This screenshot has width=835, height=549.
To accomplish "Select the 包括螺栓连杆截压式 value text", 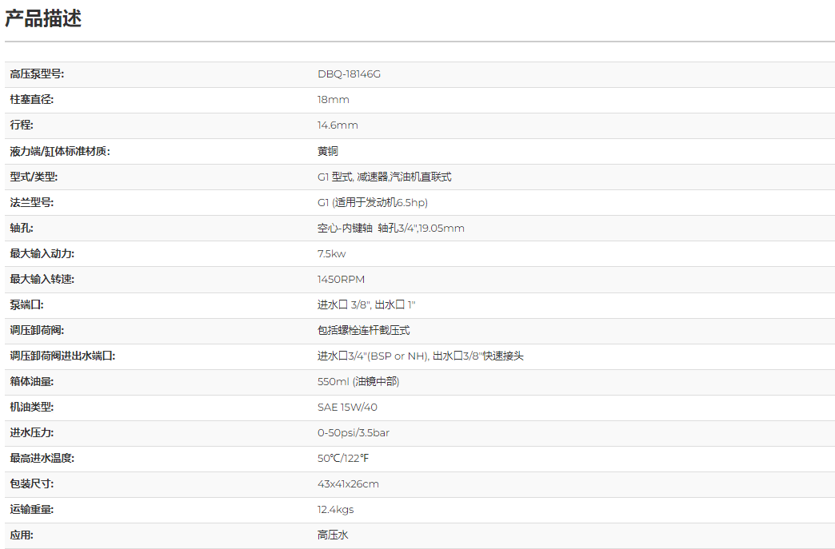I will tap(363, 331).
